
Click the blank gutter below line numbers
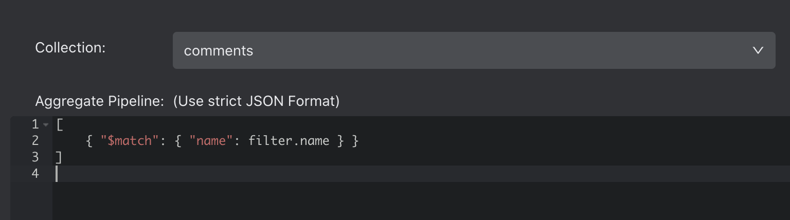point(31,201)
